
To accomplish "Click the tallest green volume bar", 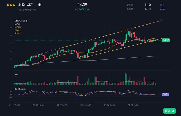I will pos(125,79).
